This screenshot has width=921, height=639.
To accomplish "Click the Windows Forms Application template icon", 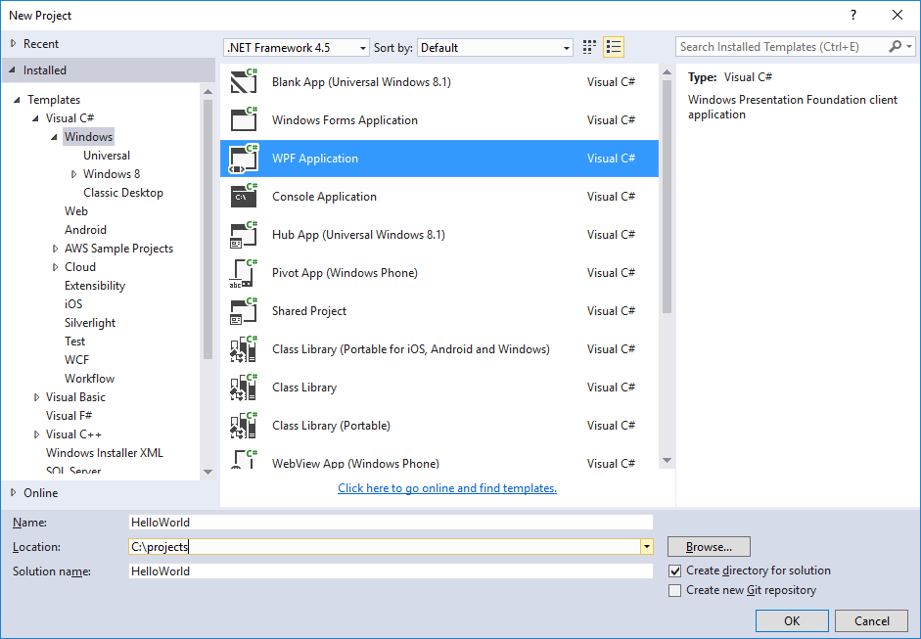I will [x=244, y=119].
